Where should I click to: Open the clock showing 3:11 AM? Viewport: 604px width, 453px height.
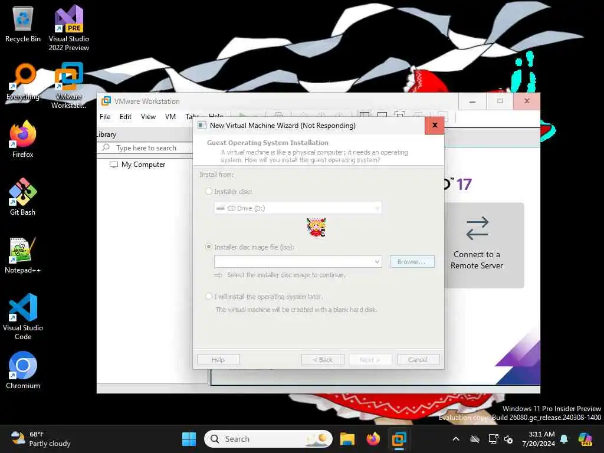(x=538, y=439)
